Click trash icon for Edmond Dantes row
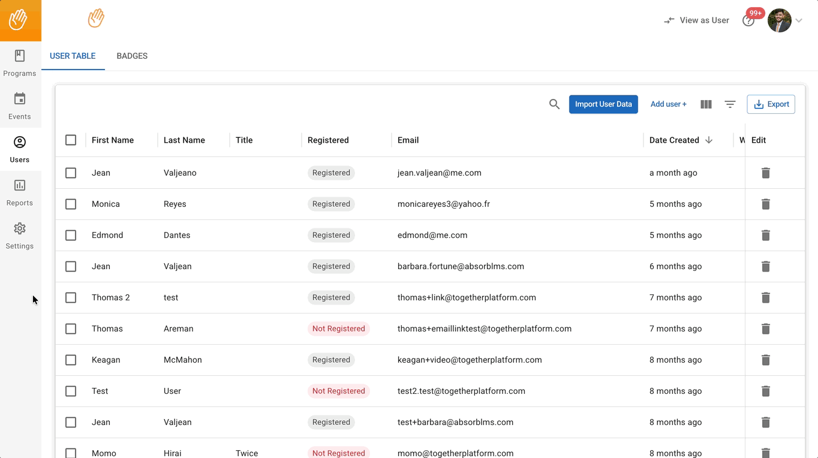818x458 pixels. [765, 236]
